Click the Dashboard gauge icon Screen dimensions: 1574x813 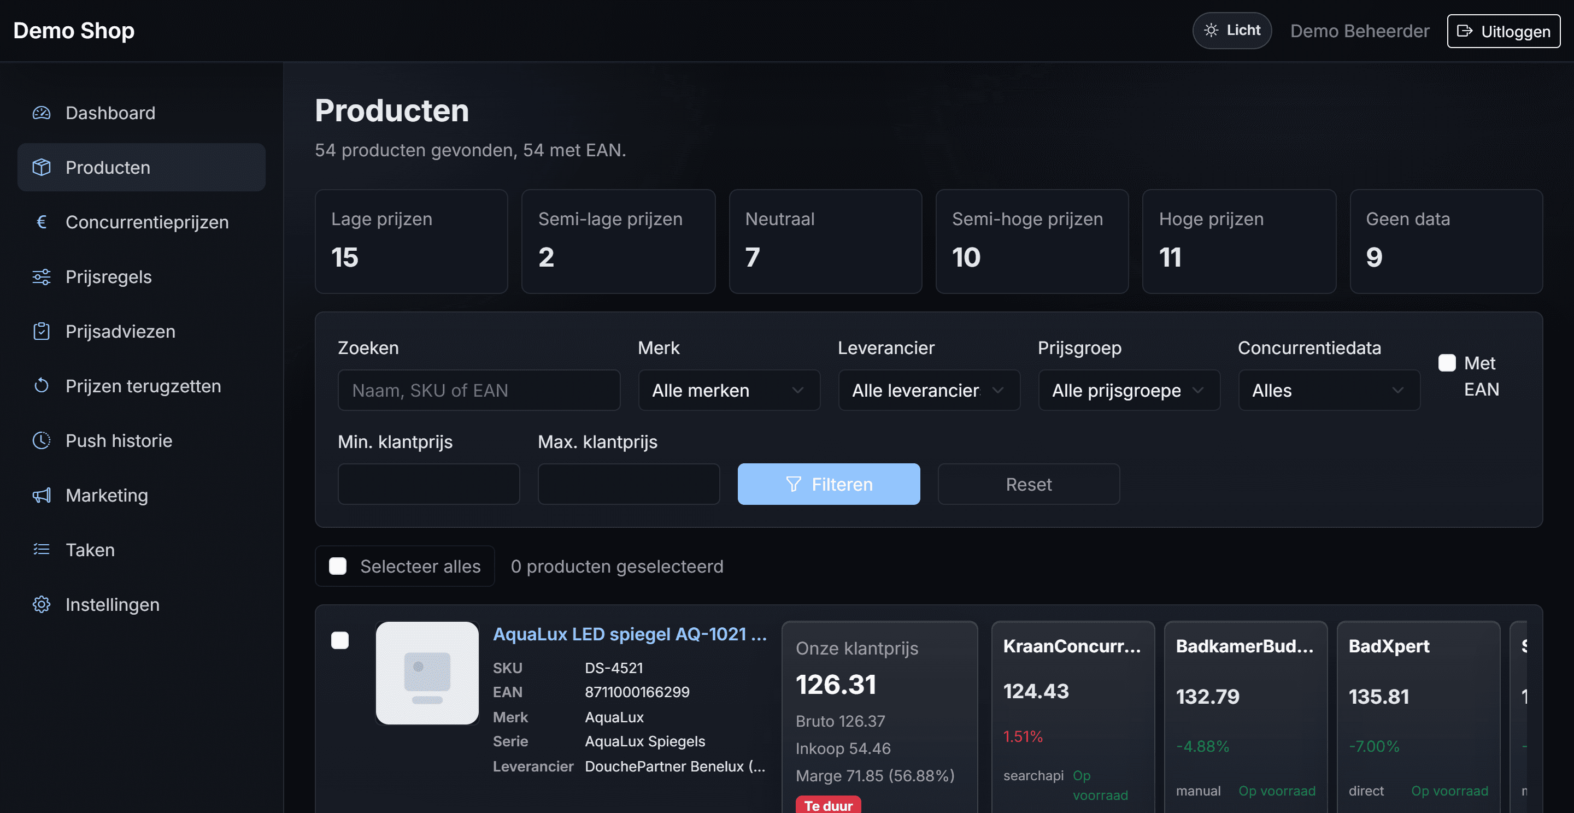coord(41,113)
